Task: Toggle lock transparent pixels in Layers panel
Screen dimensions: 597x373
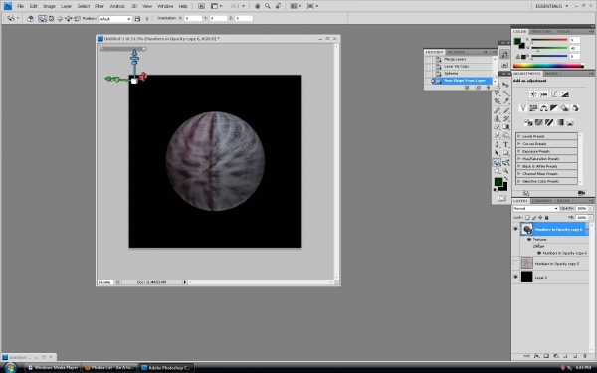Action: click(527, 217)
